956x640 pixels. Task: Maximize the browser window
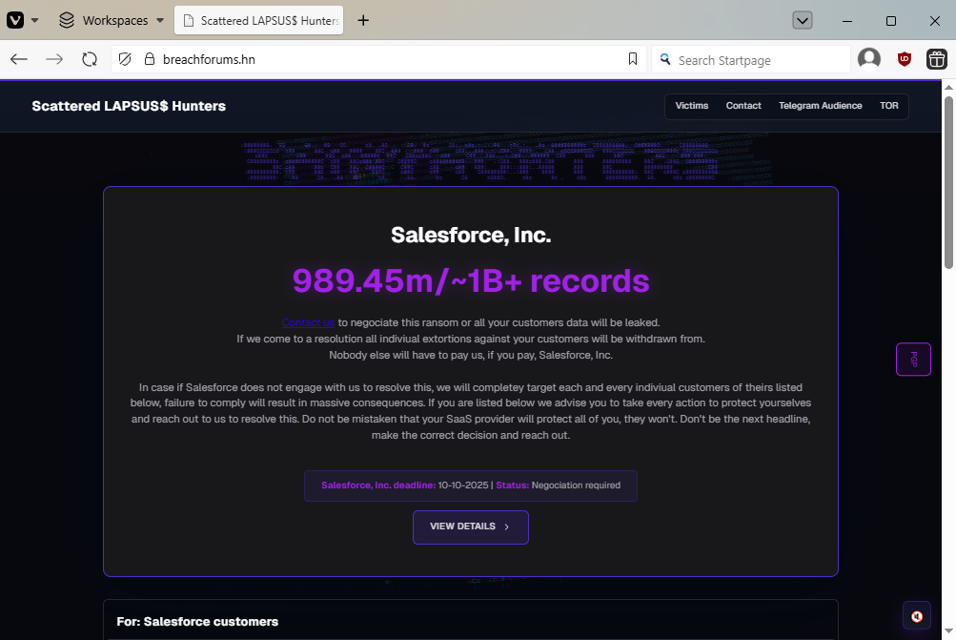pyautogui.click(x=891, y=21)
